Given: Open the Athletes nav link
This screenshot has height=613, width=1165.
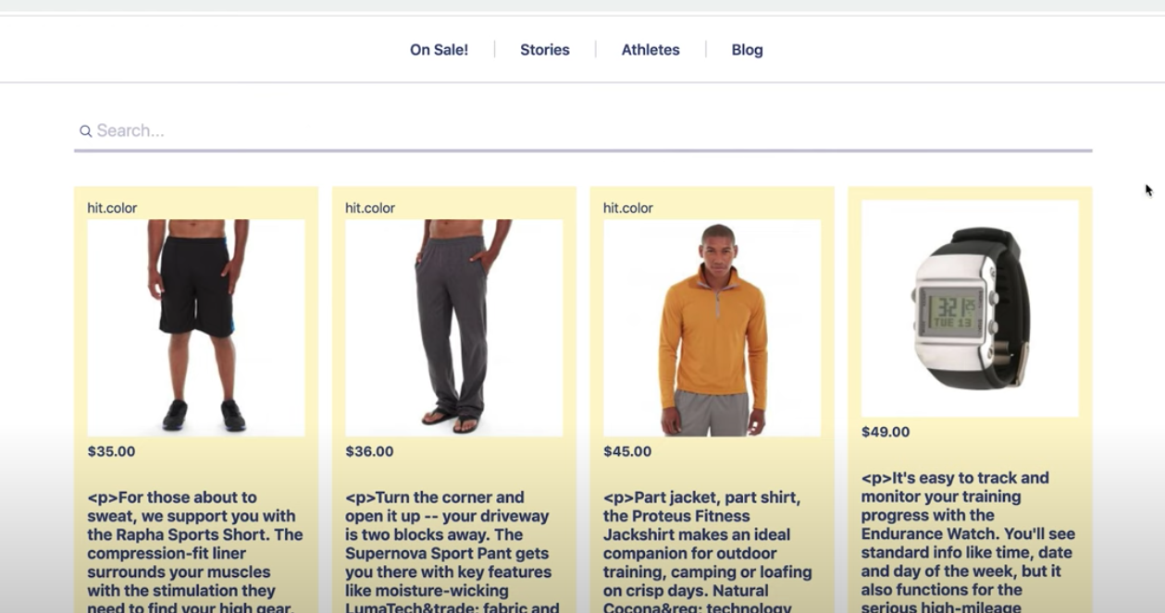Looking at the screenshot, I should 651,50.
